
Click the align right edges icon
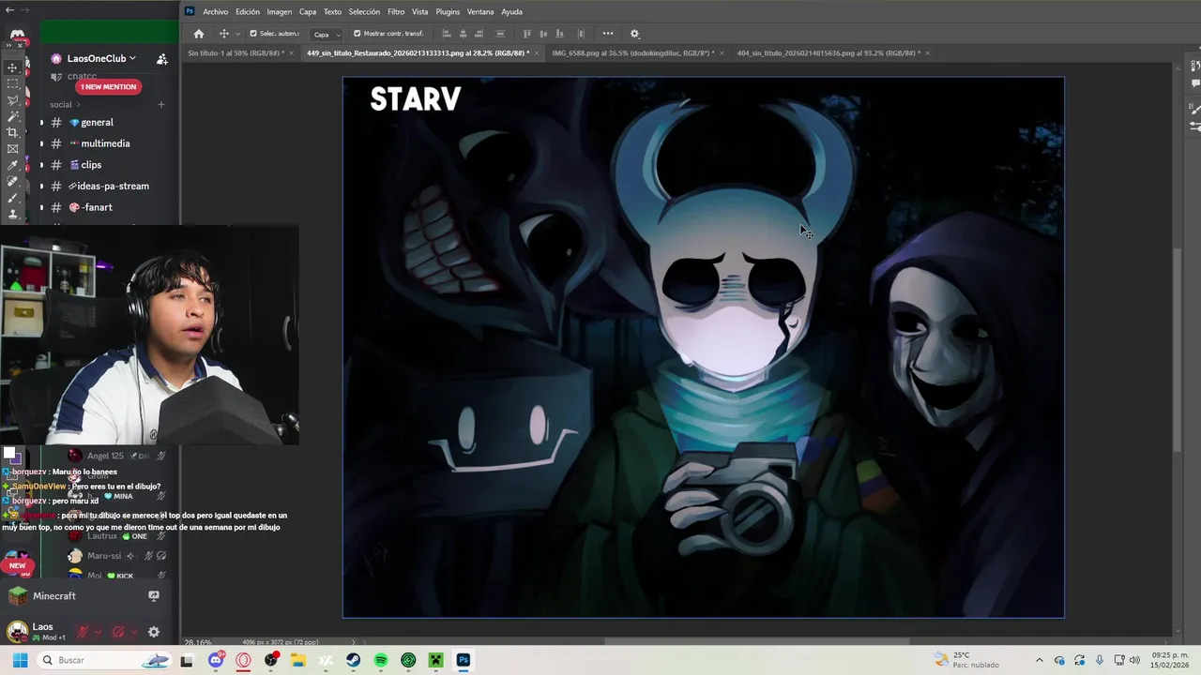481,34
